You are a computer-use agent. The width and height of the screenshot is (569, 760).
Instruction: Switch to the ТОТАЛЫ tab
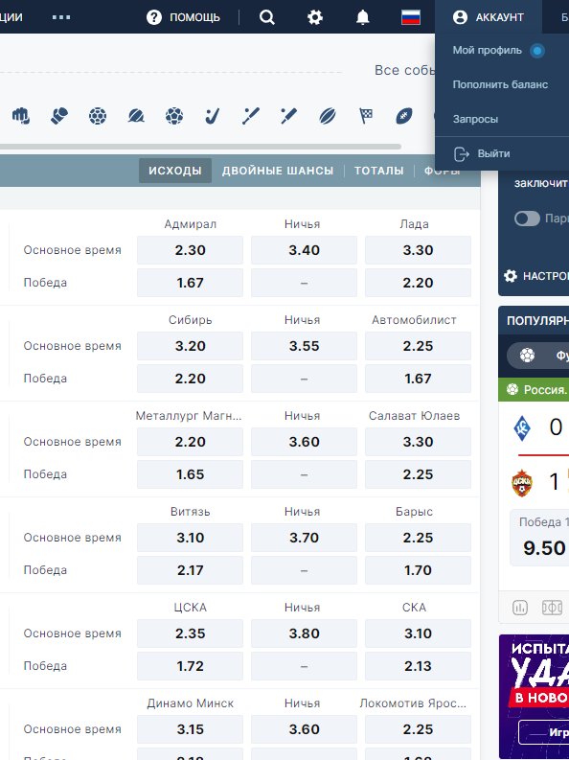378,171
